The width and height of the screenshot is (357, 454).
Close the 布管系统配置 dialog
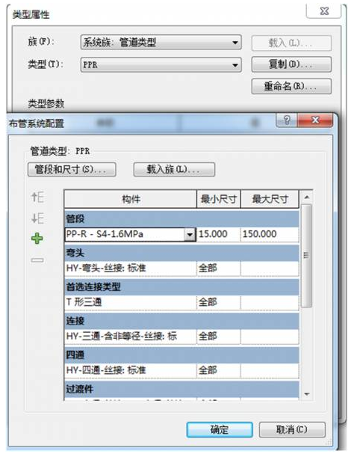pyautogui.click(x=315, y=120)
